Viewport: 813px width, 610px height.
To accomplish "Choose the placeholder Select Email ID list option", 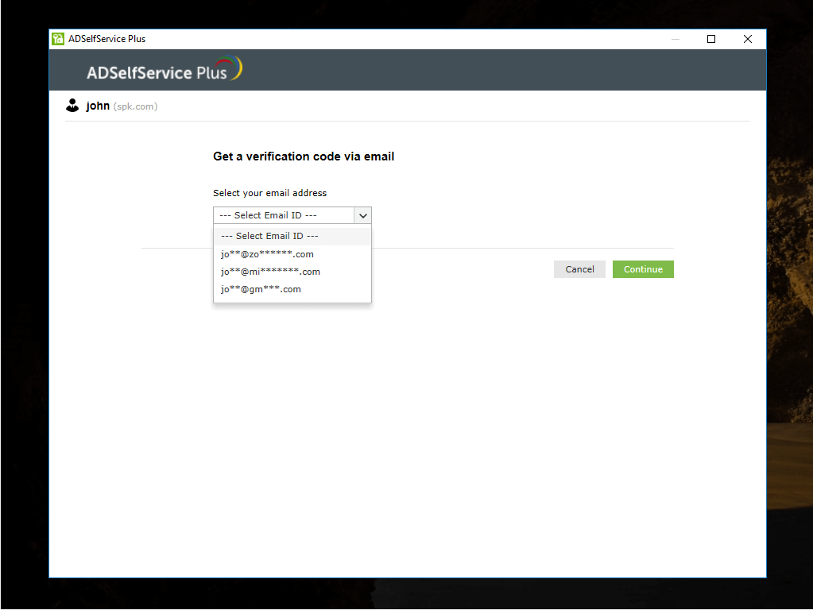I will point(292,236).
